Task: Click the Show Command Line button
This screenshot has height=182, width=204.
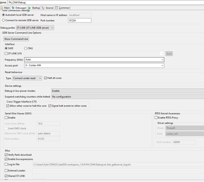Action: tap(16, 39)
